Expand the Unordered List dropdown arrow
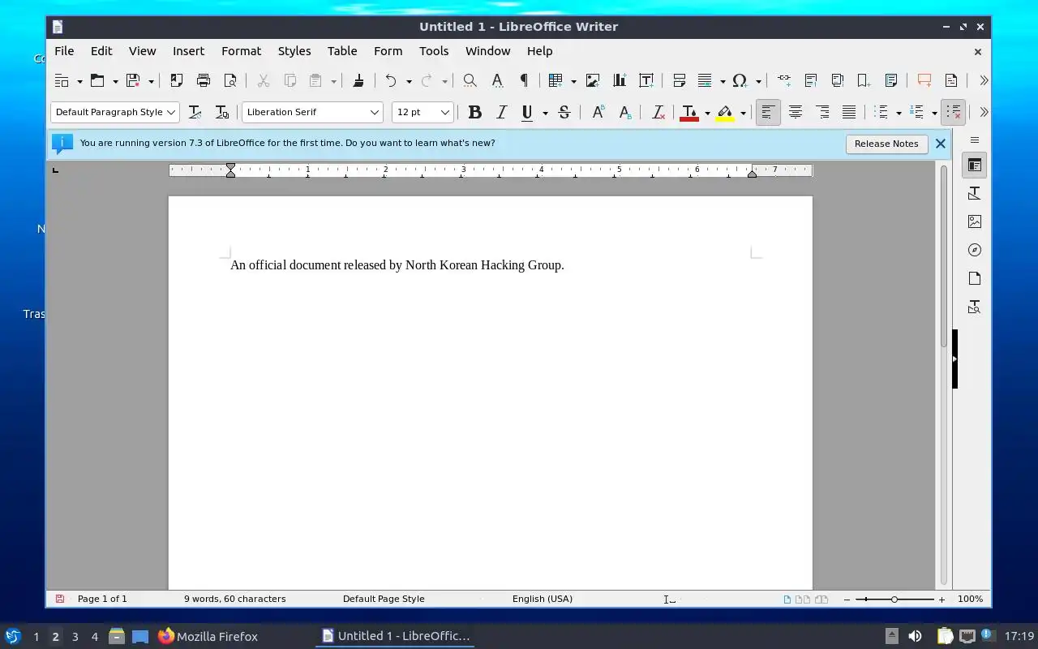 point(899,113)
